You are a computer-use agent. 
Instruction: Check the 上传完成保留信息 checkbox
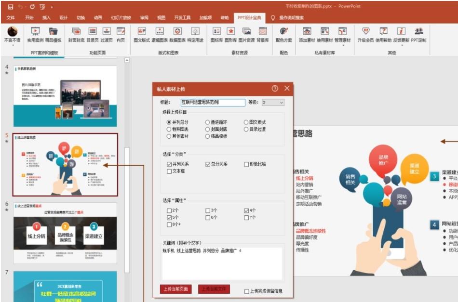tap(246, 291)
